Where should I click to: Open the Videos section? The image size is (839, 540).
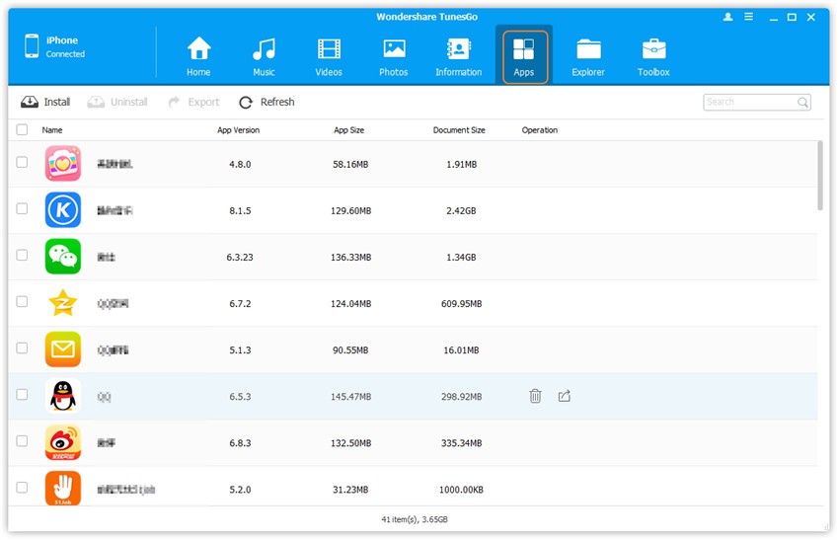point(329,56)
